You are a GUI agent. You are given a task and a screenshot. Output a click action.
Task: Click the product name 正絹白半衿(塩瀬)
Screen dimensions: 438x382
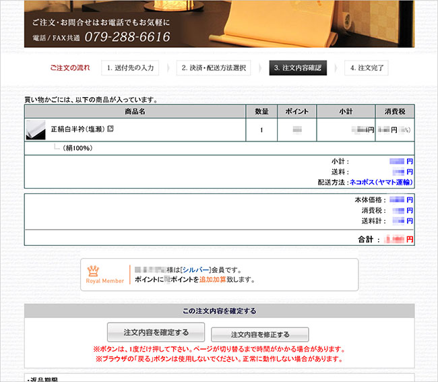pyautogui.click(x=78, y=129)
